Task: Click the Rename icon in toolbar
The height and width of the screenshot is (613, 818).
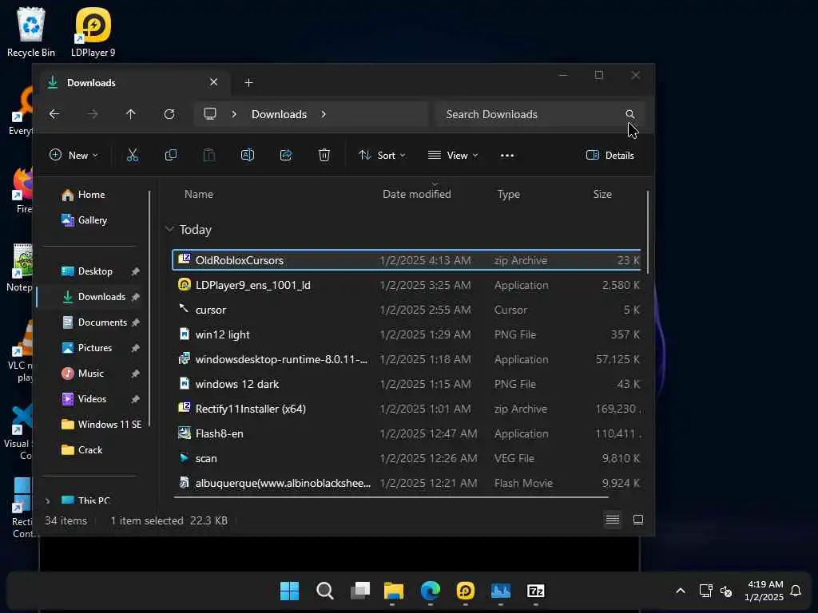Action: coord(248,156)
